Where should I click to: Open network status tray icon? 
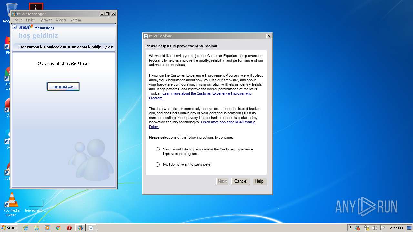(367, 228)
